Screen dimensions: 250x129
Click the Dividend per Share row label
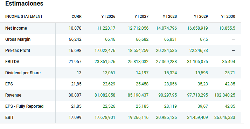point(23,73)
